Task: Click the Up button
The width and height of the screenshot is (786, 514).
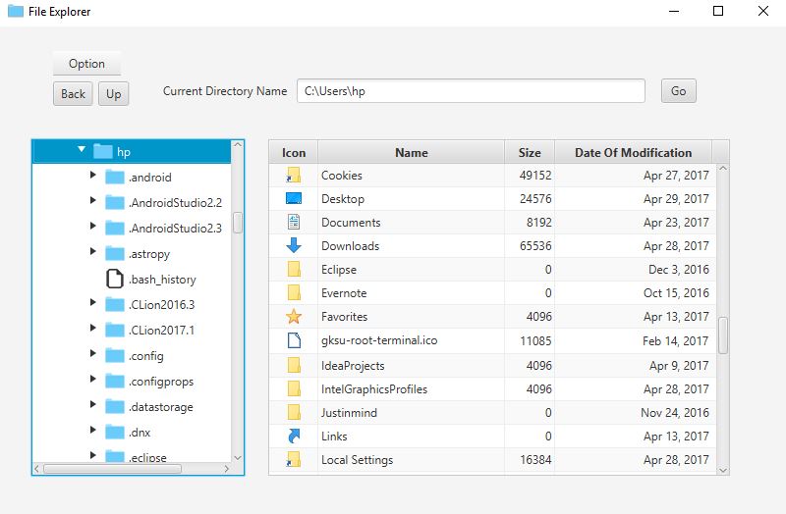Action: pos(113,93)
